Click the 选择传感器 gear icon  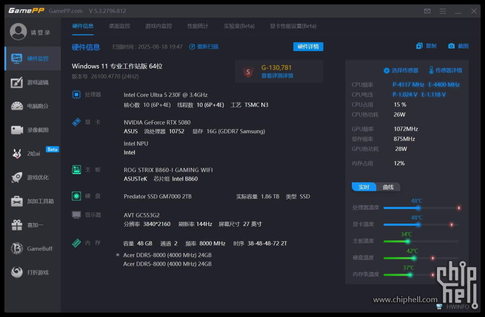pos(387,70)
